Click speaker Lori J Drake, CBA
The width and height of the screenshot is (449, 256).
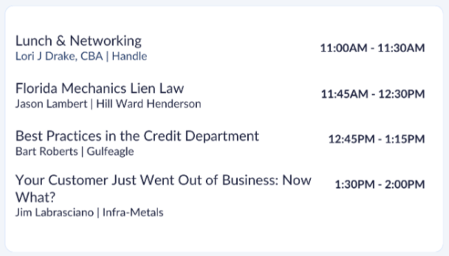click(x=59, y=56)
